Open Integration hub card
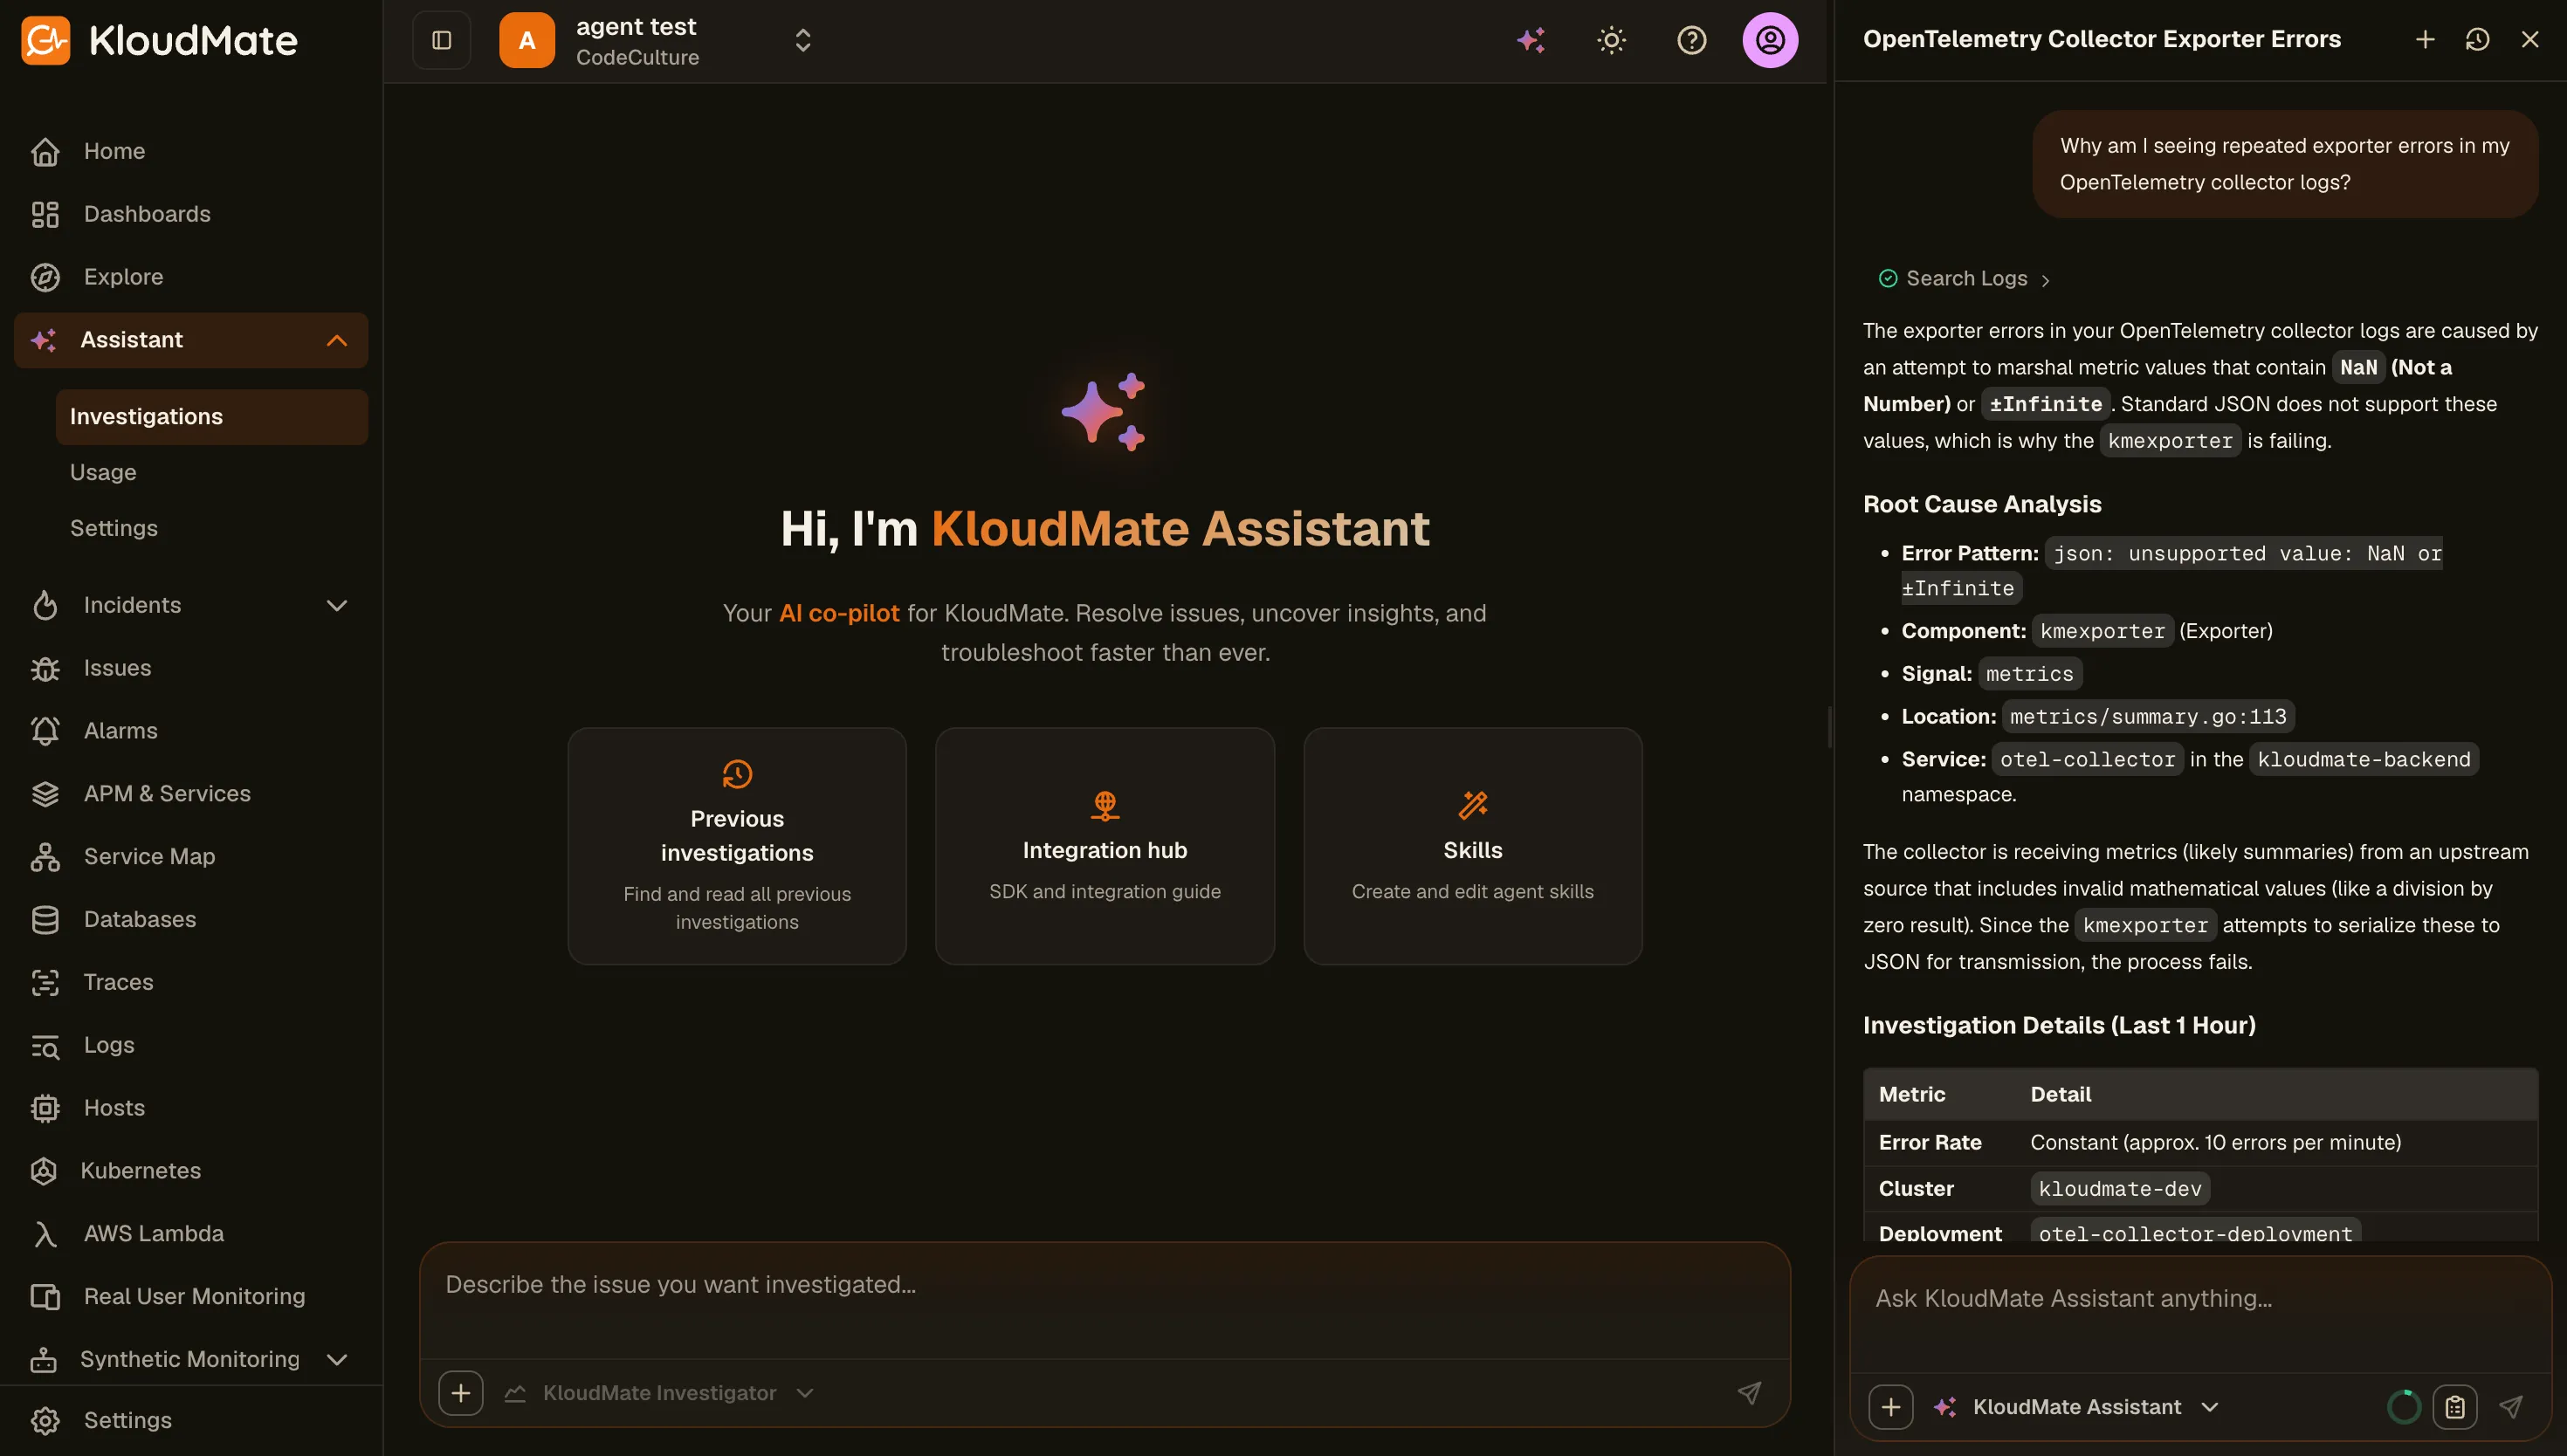 pyautogui.click(x=1104, y=846)
